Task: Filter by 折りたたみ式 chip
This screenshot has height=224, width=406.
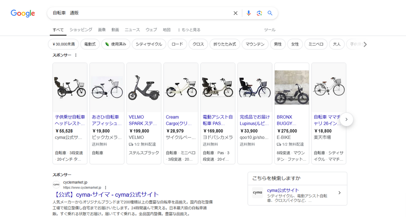Action: [225, 44]
